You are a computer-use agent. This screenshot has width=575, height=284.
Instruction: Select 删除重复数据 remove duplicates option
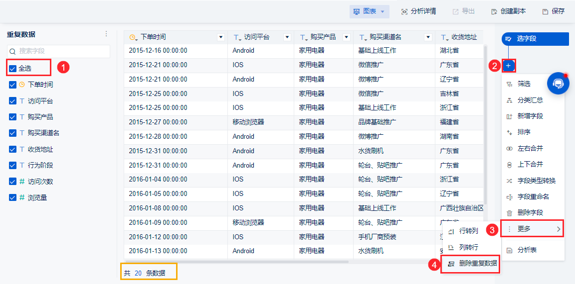[x=472, y=264]
